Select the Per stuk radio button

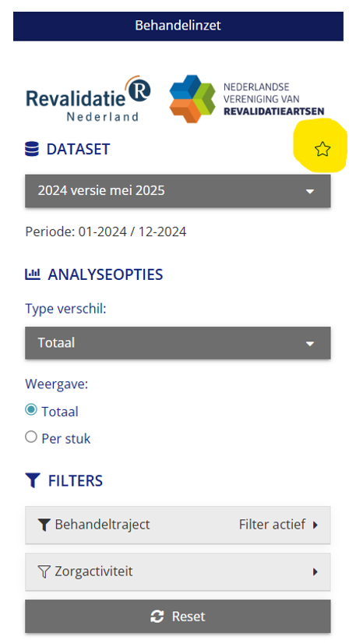click(x=31, y=437)
